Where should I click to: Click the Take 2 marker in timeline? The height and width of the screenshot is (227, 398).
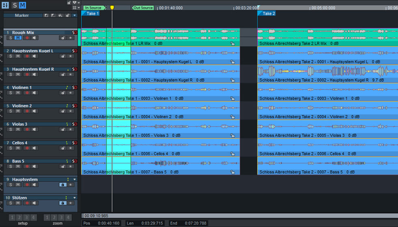point(268,13)
